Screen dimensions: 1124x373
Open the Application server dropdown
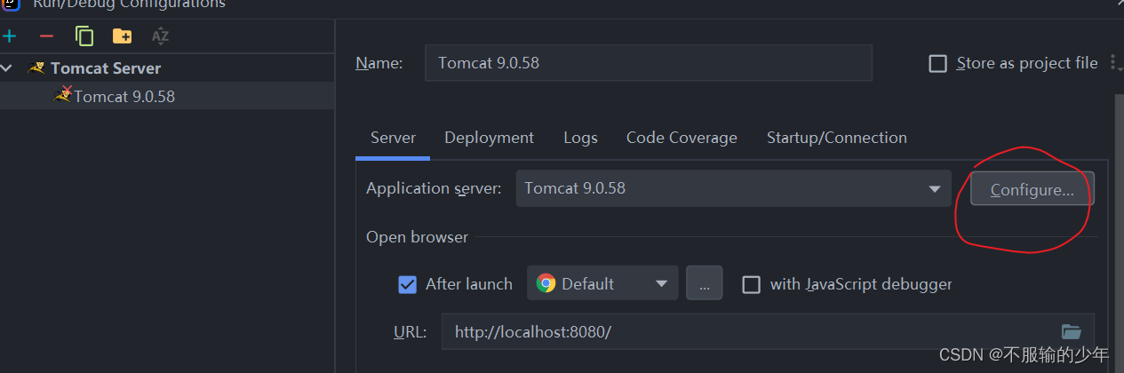[x=733, y=188]
